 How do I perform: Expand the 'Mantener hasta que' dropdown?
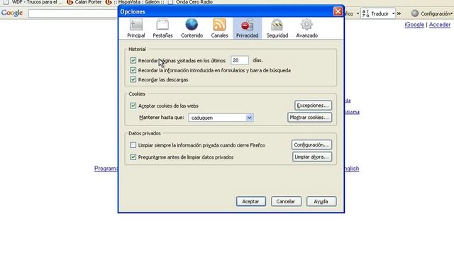221,118
